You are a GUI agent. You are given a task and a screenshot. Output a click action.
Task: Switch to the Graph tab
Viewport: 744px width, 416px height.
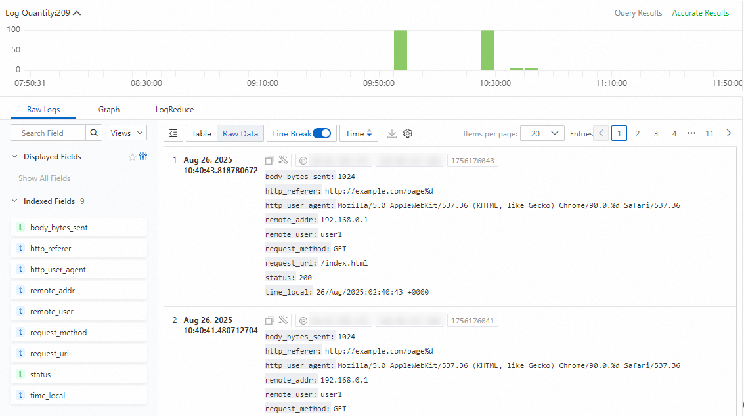(x=108, y=110)
